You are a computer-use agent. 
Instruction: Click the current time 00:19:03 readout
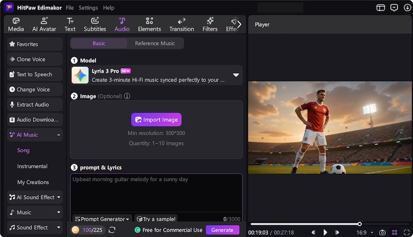[258, 232]
